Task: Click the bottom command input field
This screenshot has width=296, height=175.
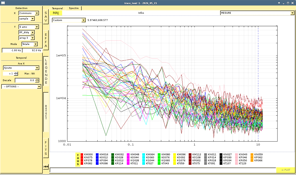Action: point(163,170)
